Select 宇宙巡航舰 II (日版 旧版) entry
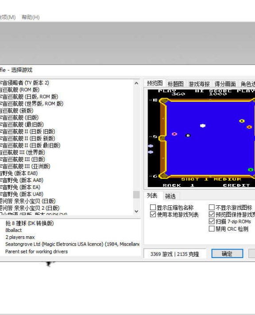255x315 pixels. tap(27, 131)
